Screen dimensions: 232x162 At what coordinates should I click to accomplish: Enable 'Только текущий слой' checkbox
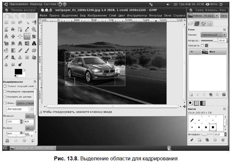pyautogui.click(x=5, y=86)
